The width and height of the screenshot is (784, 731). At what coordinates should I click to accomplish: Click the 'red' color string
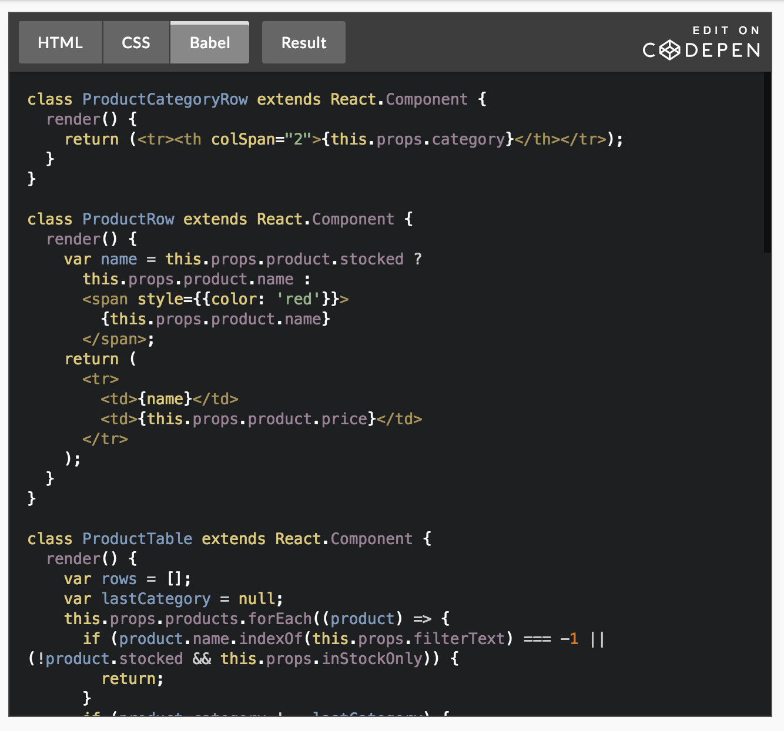click(x=298, y=299)
